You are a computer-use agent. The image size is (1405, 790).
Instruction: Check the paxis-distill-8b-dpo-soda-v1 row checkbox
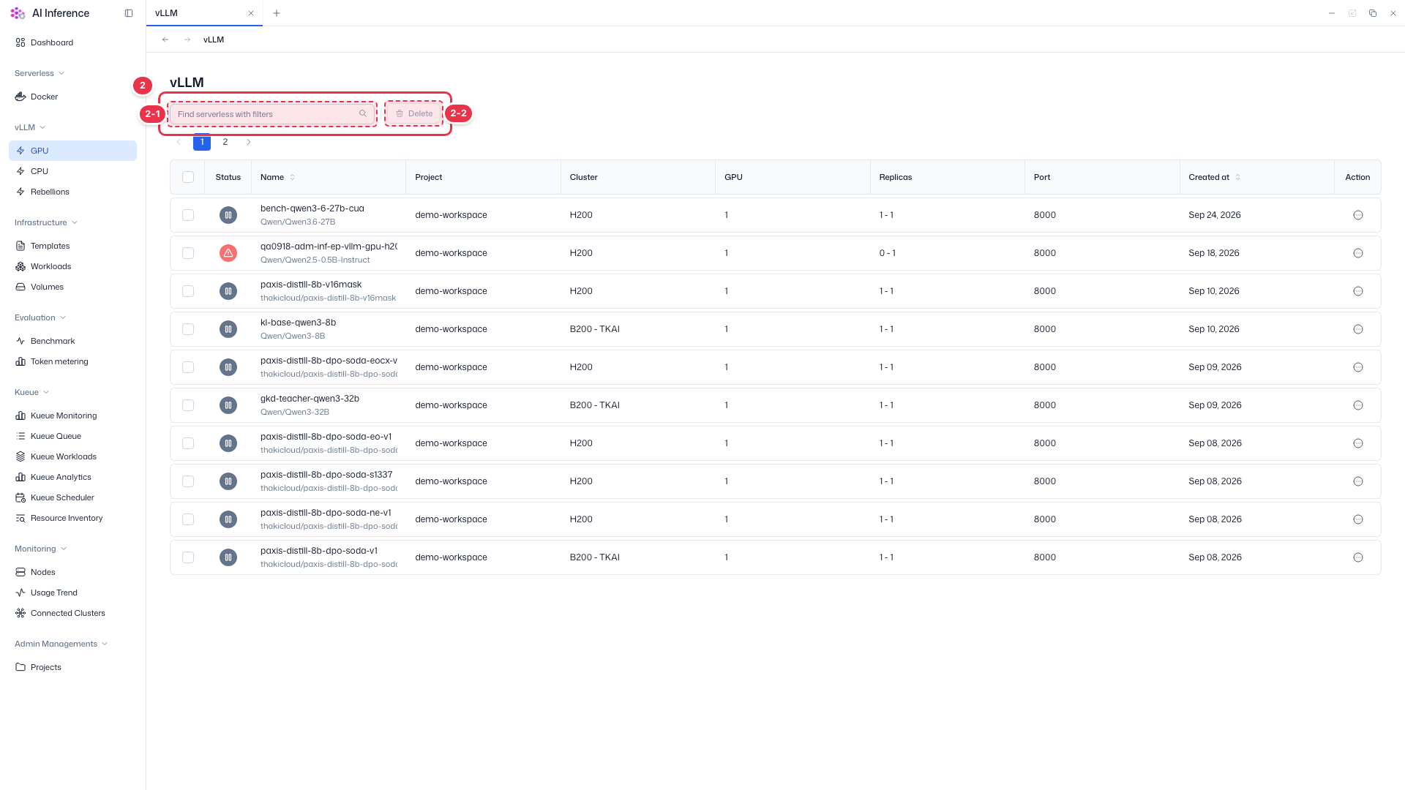point(188,557)
